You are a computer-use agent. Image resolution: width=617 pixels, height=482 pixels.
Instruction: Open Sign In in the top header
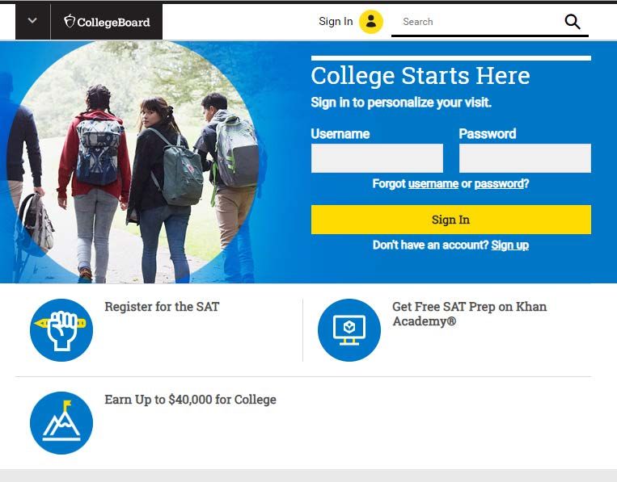336,22
